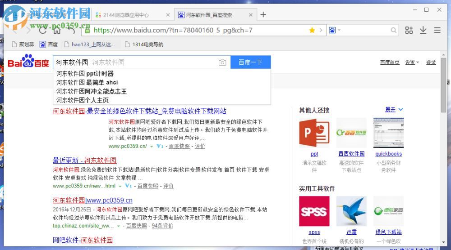Open 百度快照 for www.pc0359.cn/ result

[179, 146]
